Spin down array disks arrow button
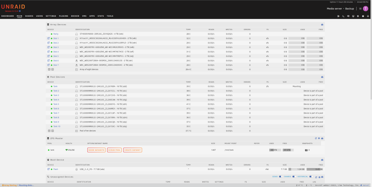 click(49, 69)
